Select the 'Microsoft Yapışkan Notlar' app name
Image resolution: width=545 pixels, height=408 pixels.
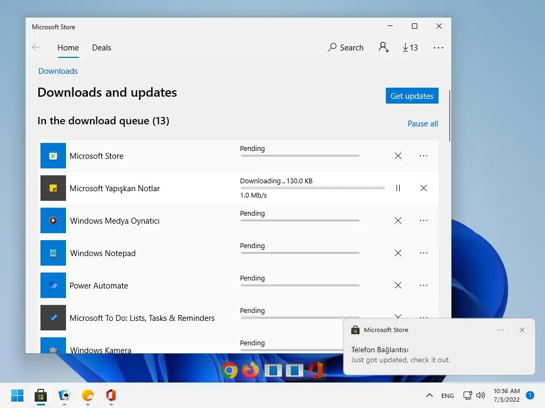pyautogui.click(x=115, y=189)
